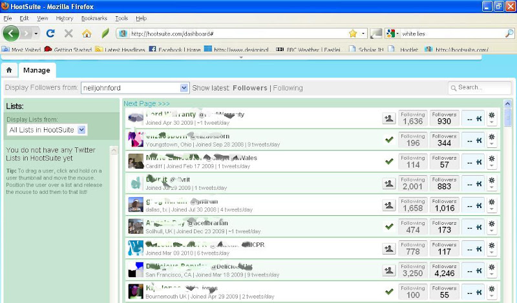Open the Getting Started bookmark
Viewport: 517px width, 303px height.
tap(69, 50)
